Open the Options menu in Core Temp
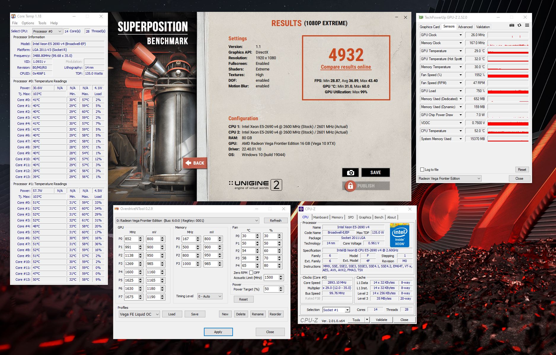This screenshot has width=556, height=355. pyautogui.click(x=28, y=23)
